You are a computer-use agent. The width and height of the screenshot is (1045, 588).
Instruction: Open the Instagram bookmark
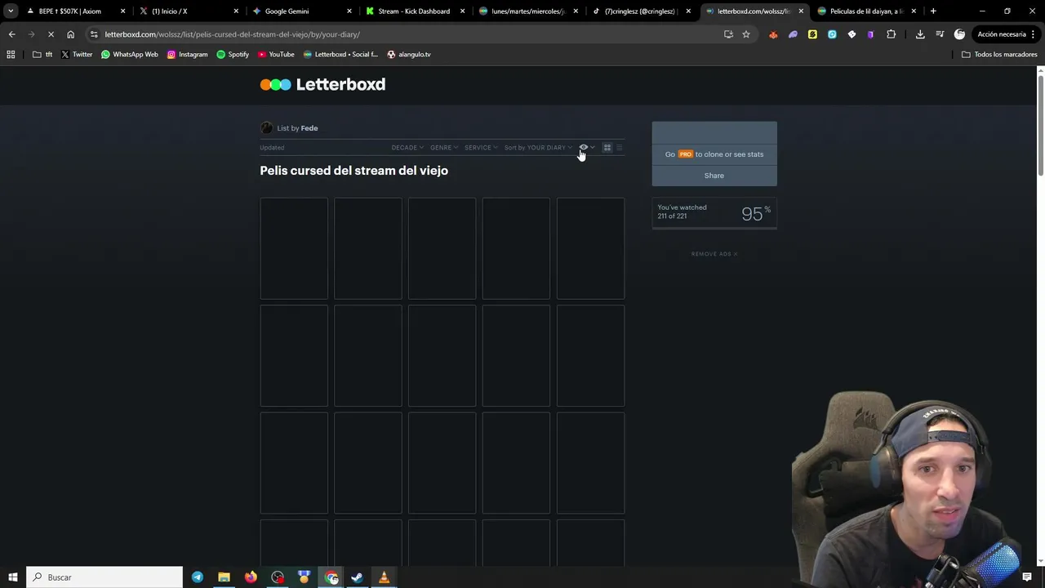[x=188, y=55]
